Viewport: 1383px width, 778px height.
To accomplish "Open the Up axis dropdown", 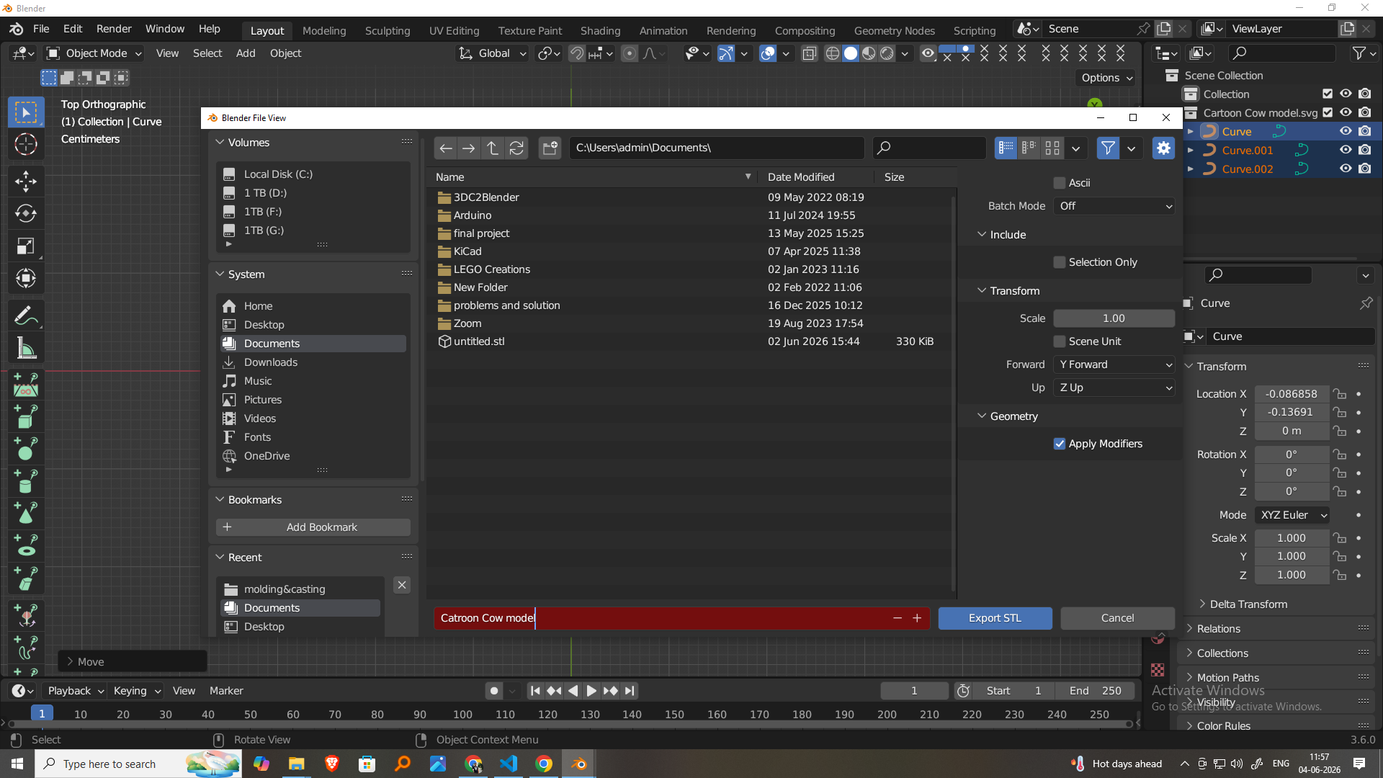I will [x=1114, y=388].
